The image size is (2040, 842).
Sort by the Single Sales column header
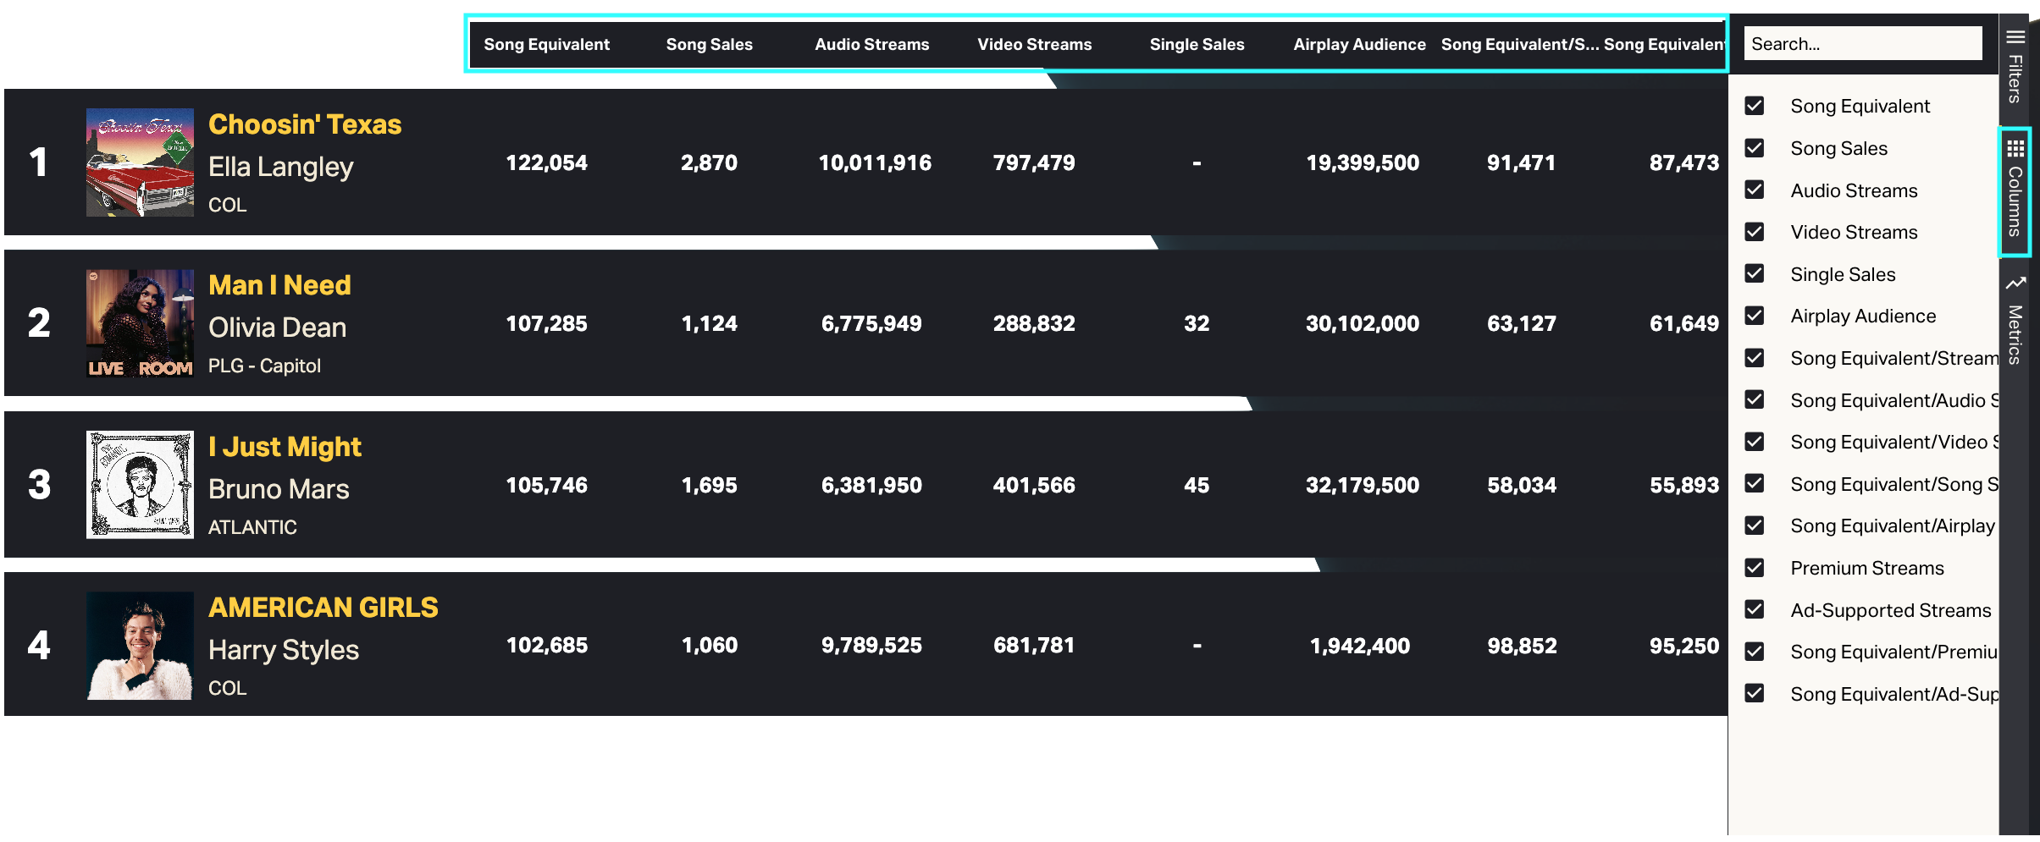1197,44
